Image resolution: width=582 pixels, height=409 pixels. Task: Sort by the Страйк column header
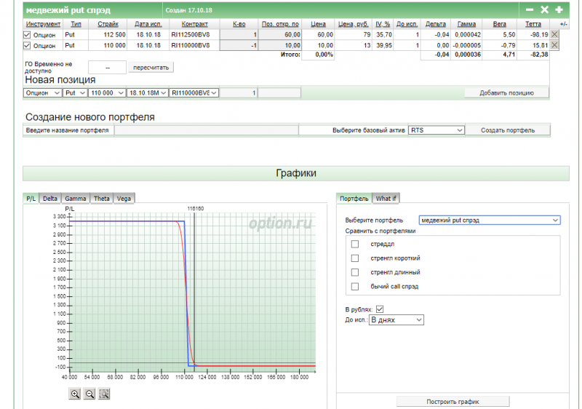coord(108,24)
